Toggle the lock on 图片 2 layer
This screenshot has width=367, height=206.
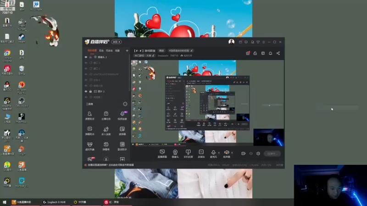90,91
